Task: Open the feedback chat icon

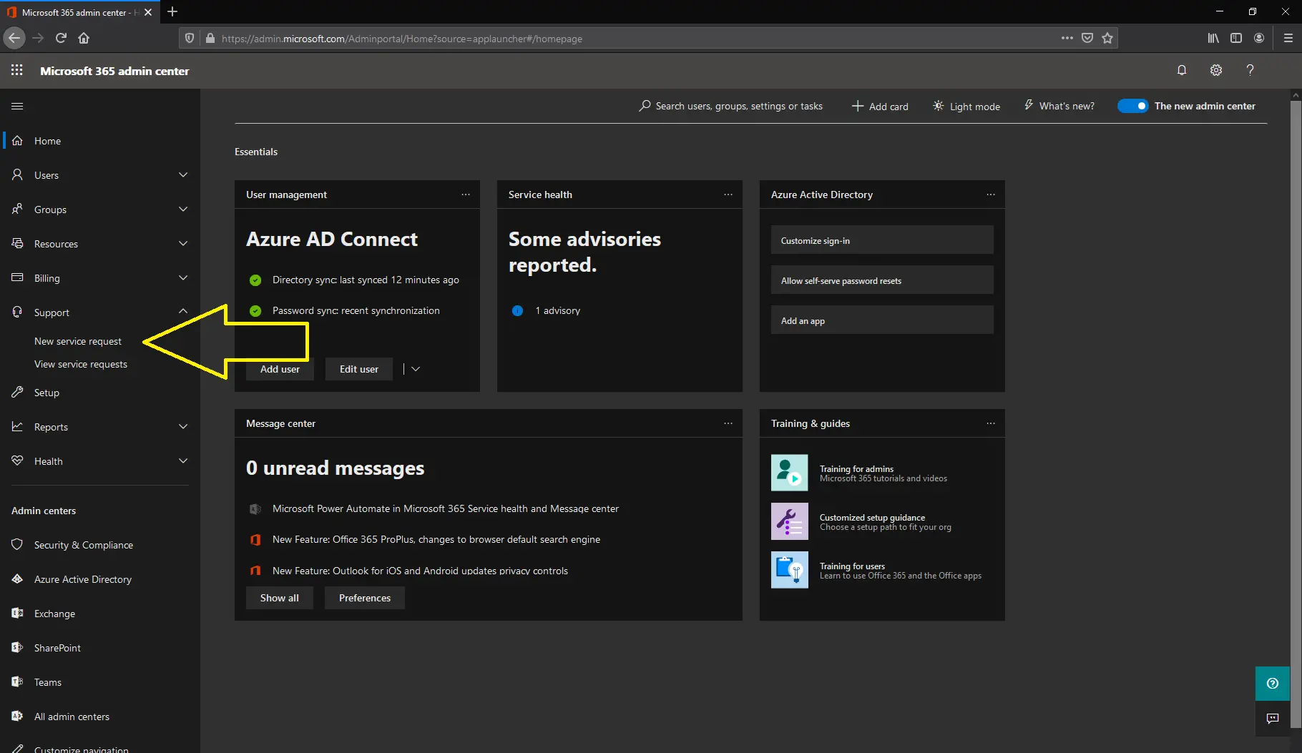Action: click(1273, 719)
